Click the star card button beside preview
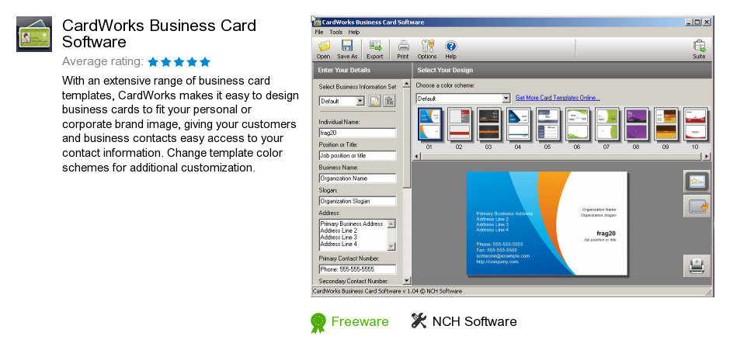This screenshot has height=357, width=730. click(x=697, y=182)
